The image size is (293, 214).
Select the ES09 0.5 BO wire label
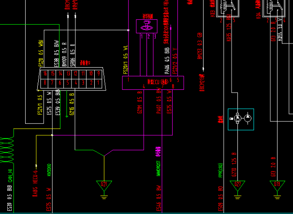(220, 199)
